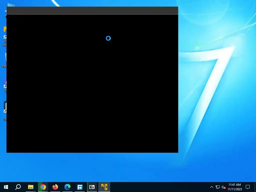This screenshot has height=192, width=256.
Task: Switch to Microsoft Edge in taskbar
Action: 67,187
